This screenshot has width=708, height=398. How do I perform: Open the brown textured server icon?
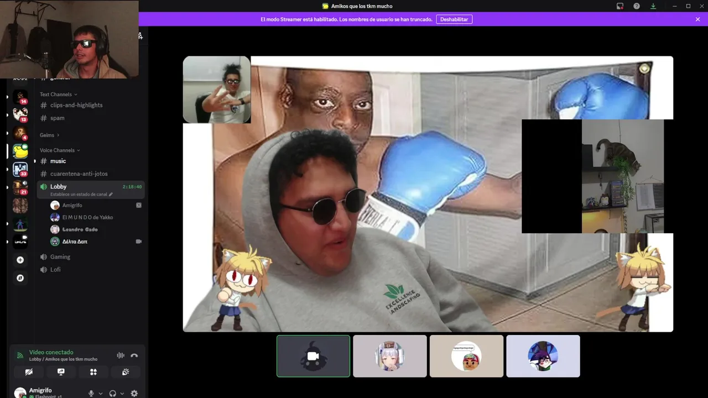click(20, 206)
